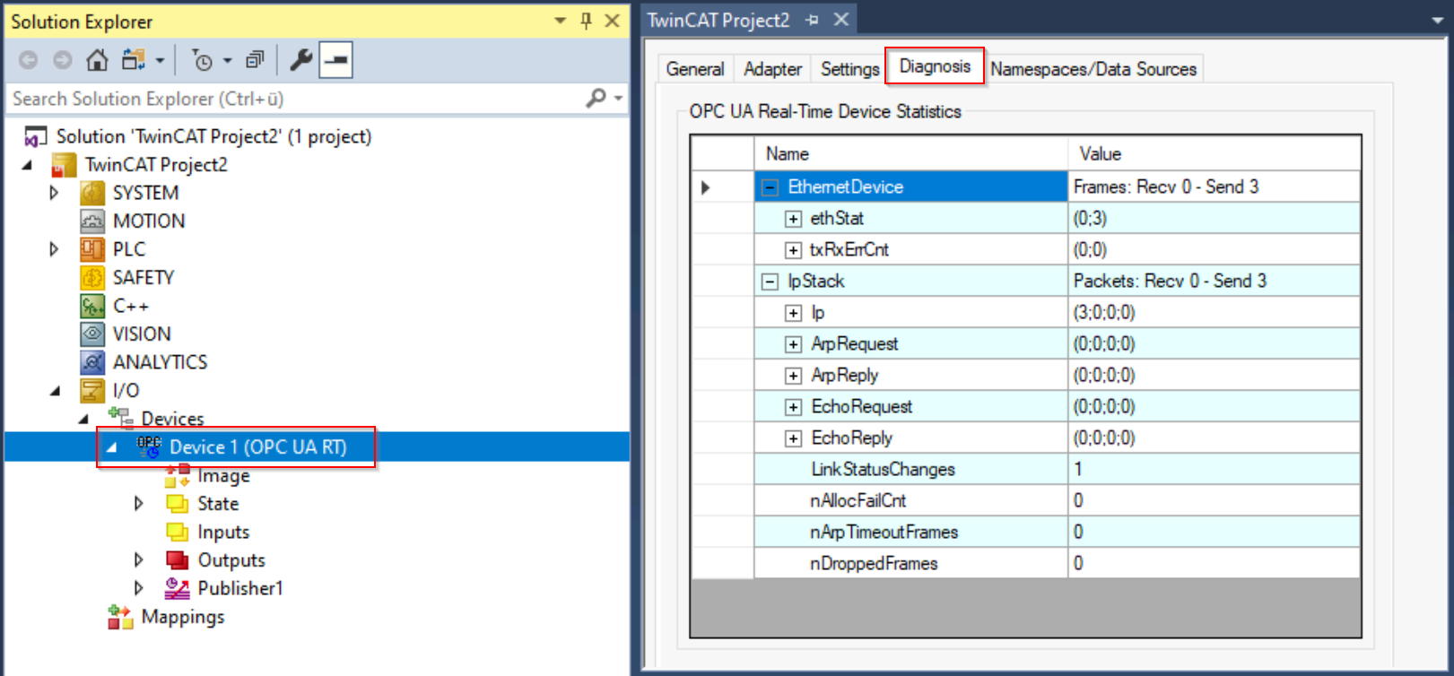The height and width of the screenshot is (676, 1454).
Task: Click the Mappings node icon
Action: (121, 617)
